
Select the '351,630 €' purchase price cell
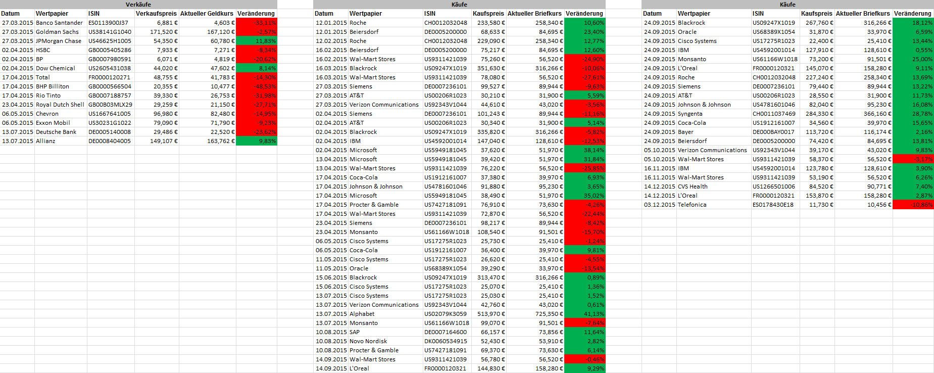click(x=488, y=68)
